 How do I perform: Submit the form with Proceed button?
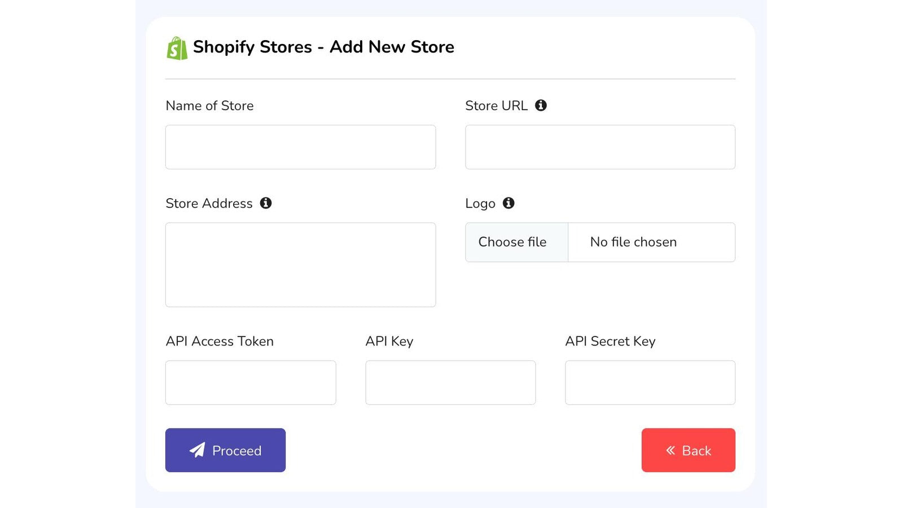[225, 450]
